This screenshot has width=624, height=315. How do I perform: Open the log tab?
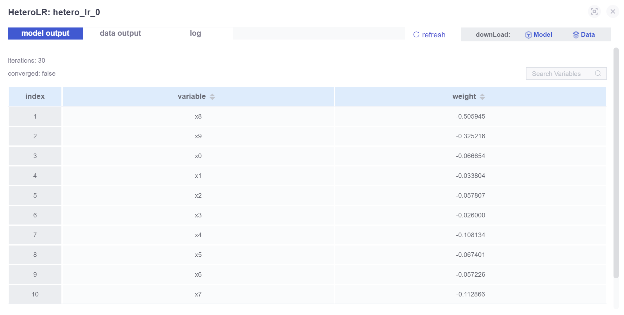click(195, 33)
